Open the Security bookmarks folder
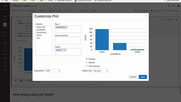 tap(14, 1)
